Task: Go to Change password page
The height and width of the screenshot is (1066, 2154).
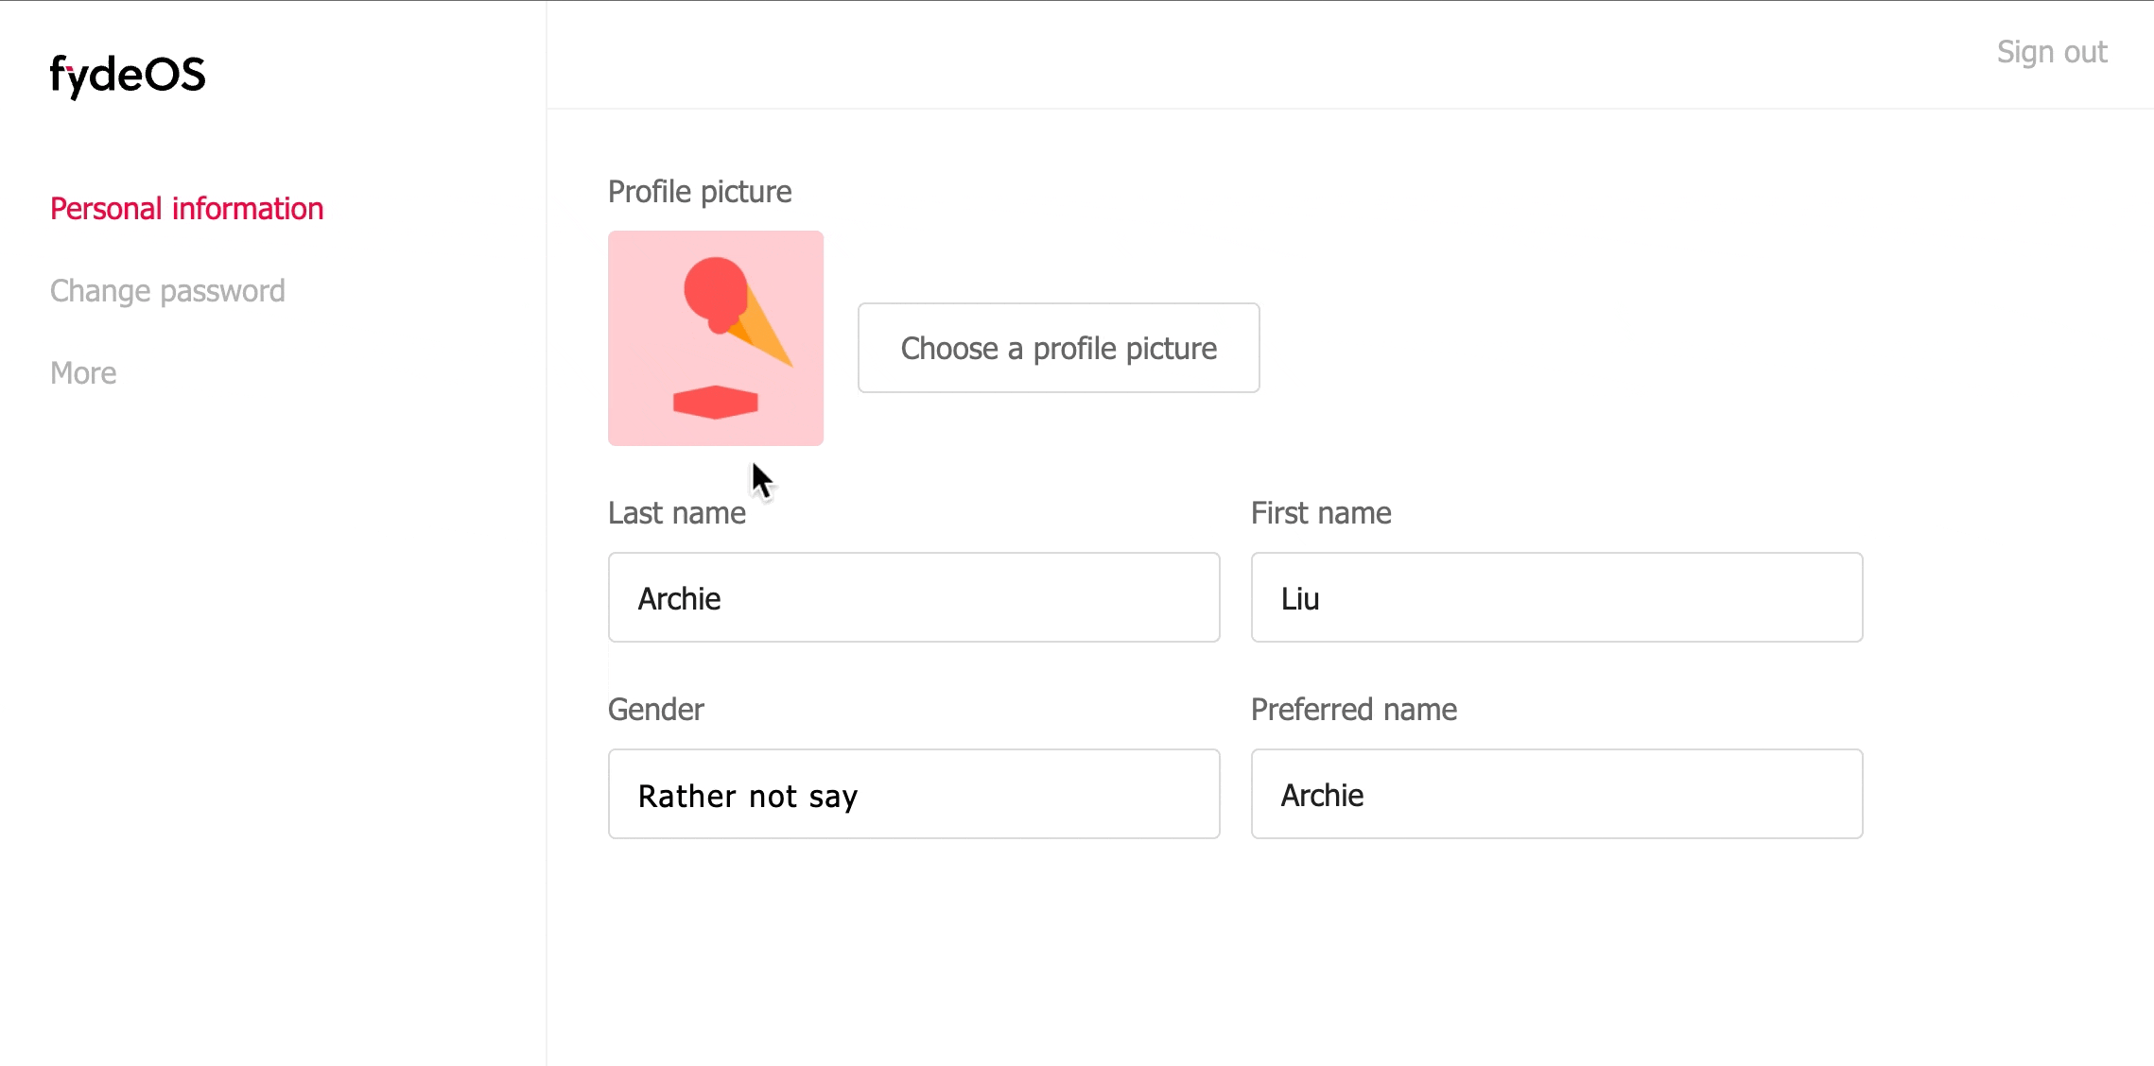Action: click(167, 291)
